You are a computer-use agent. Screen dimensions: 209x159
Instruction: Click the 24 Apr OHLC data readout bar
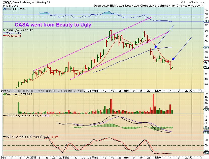pos(43,91)
